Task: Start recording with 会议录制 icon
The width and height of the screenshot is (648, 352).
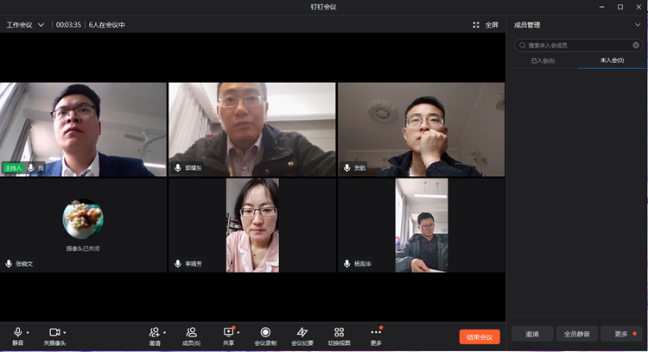Action: click(x=265, y=333)
